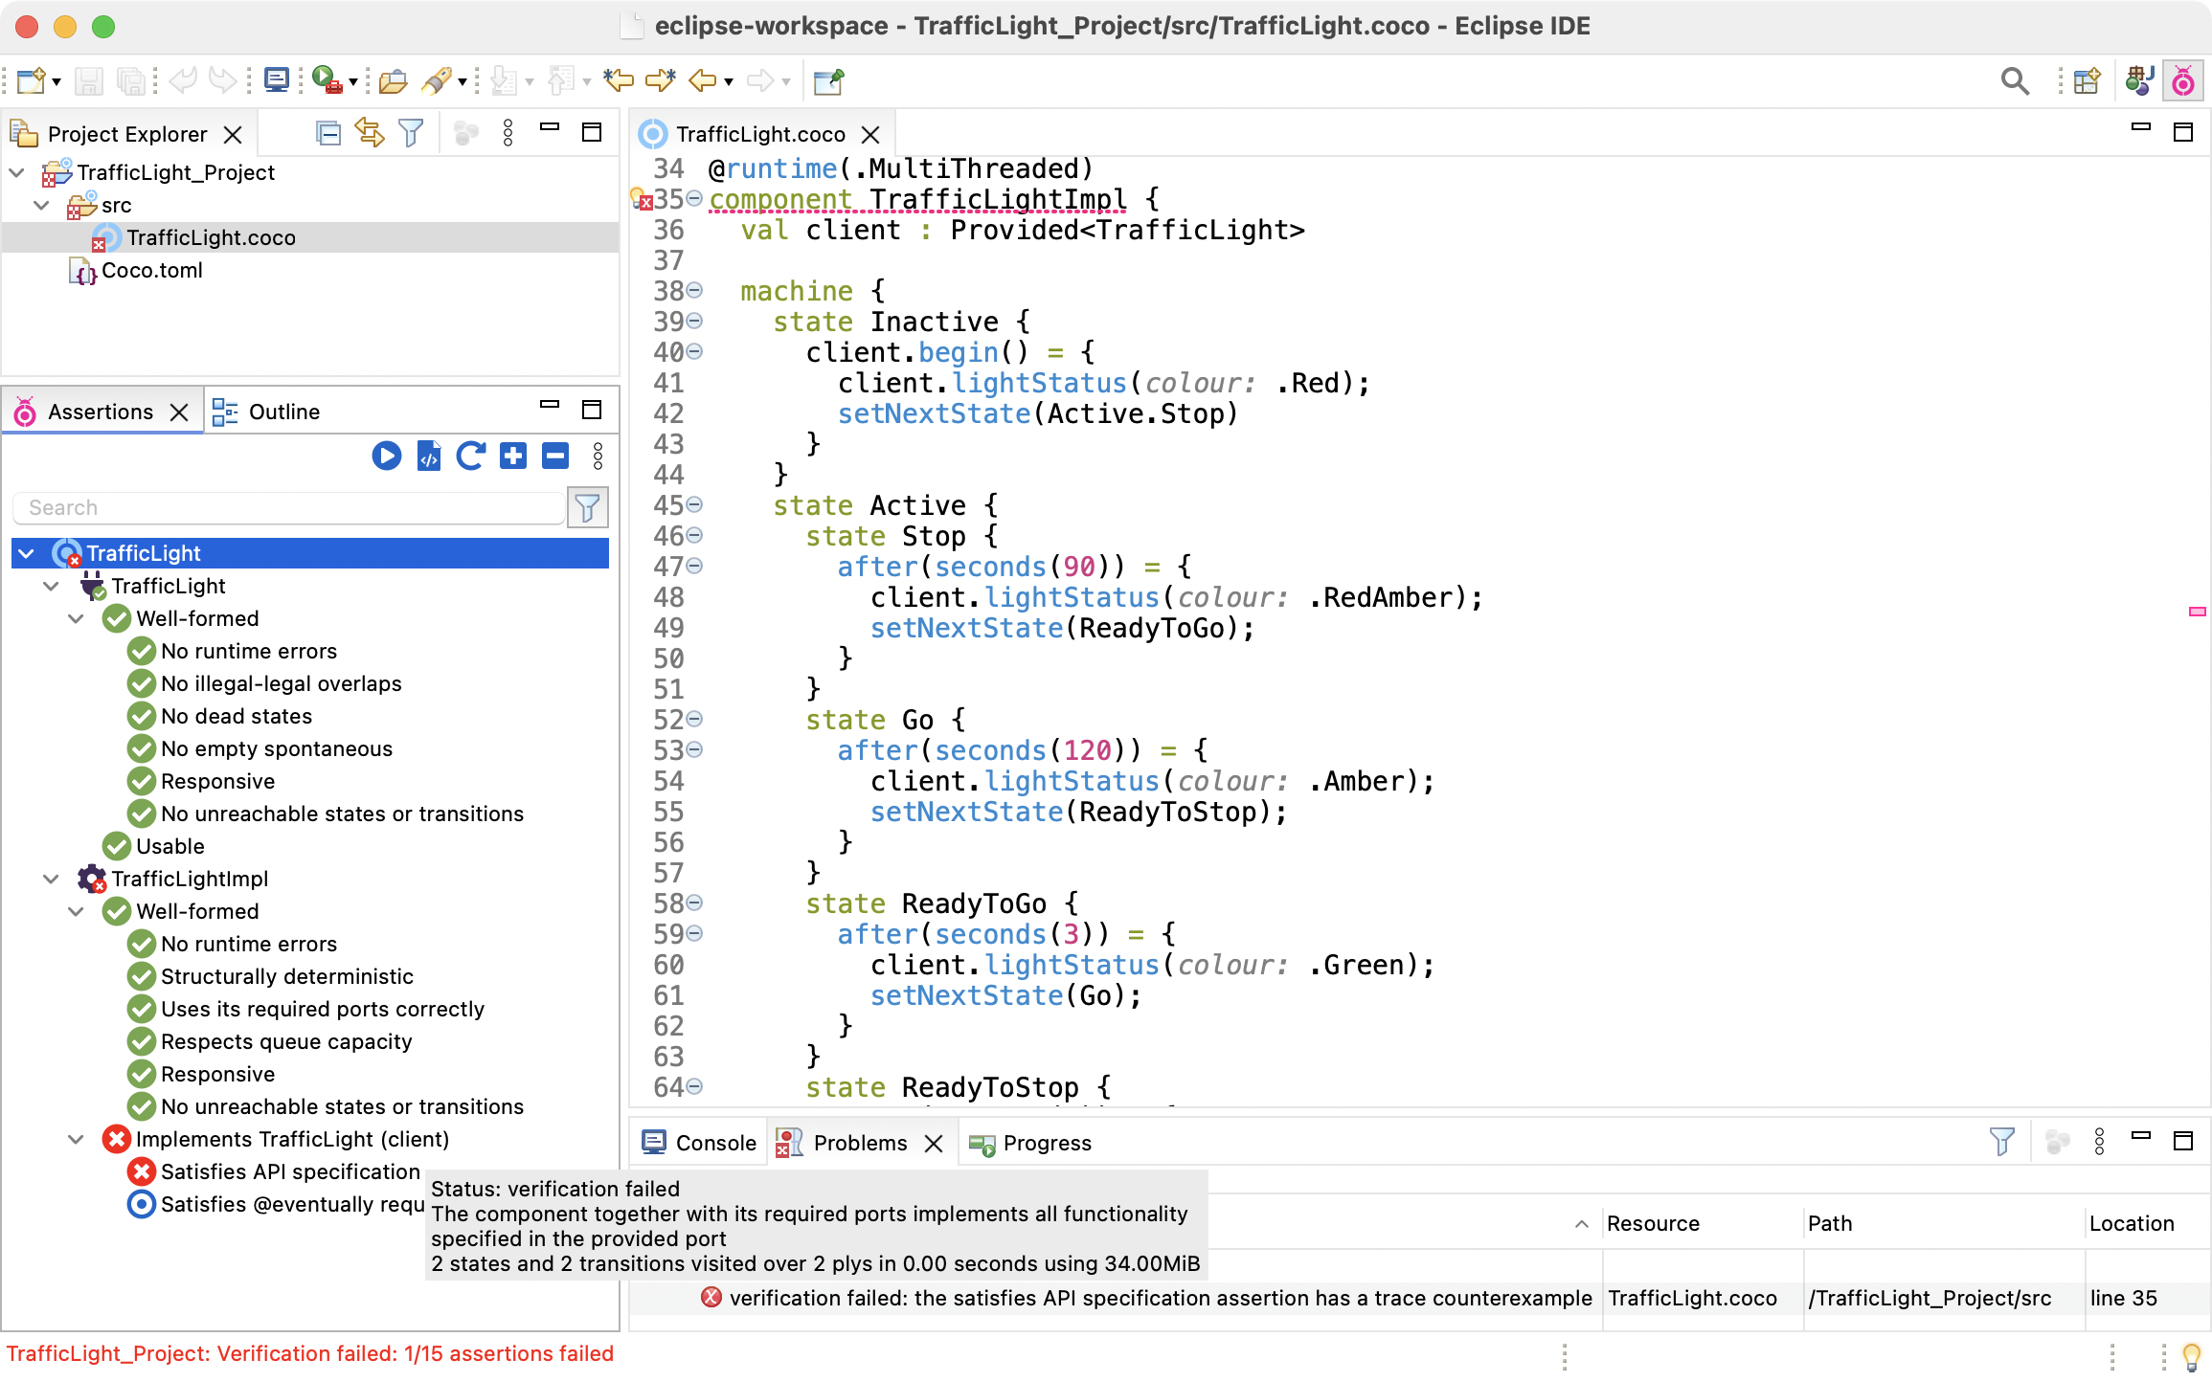Click the Back navigation arrow

[703, 81]
